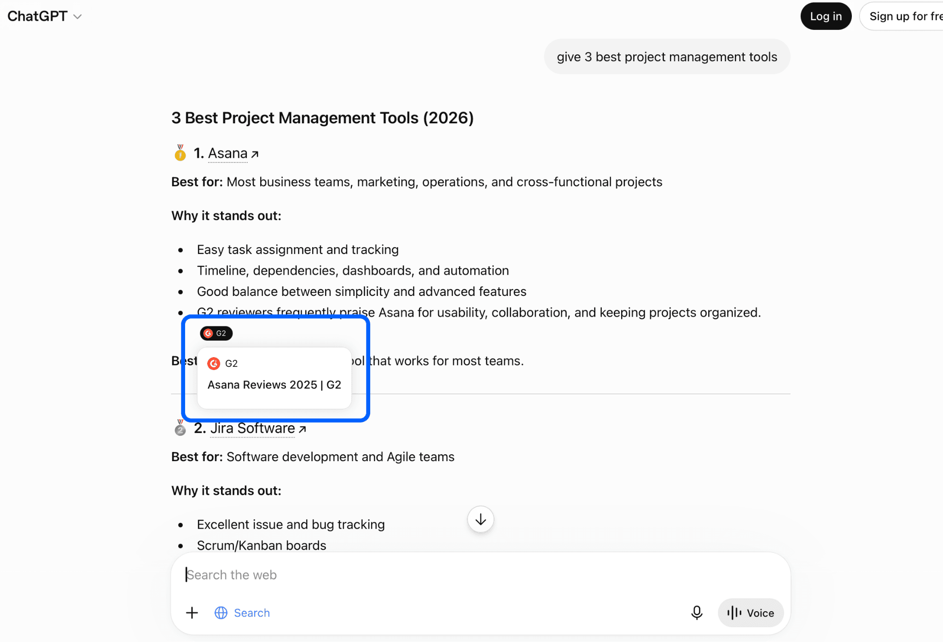Click the G2 logo in citation card
The height and width of the screenshot is (642, 943).
(x=214, y=364)
